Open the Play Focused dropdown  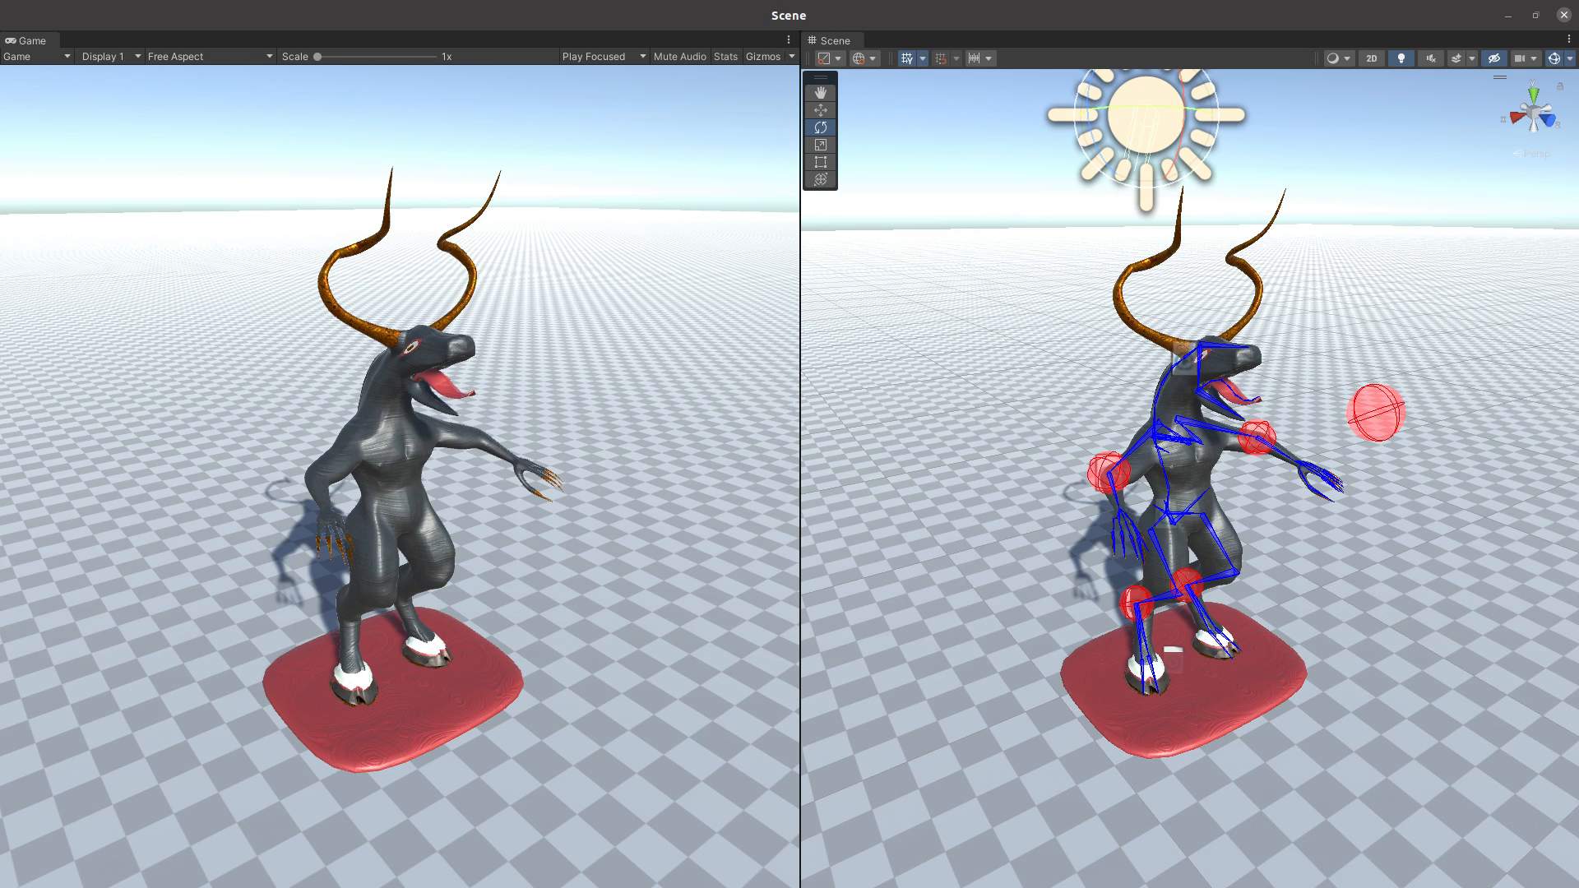click(x=604, y=57)
